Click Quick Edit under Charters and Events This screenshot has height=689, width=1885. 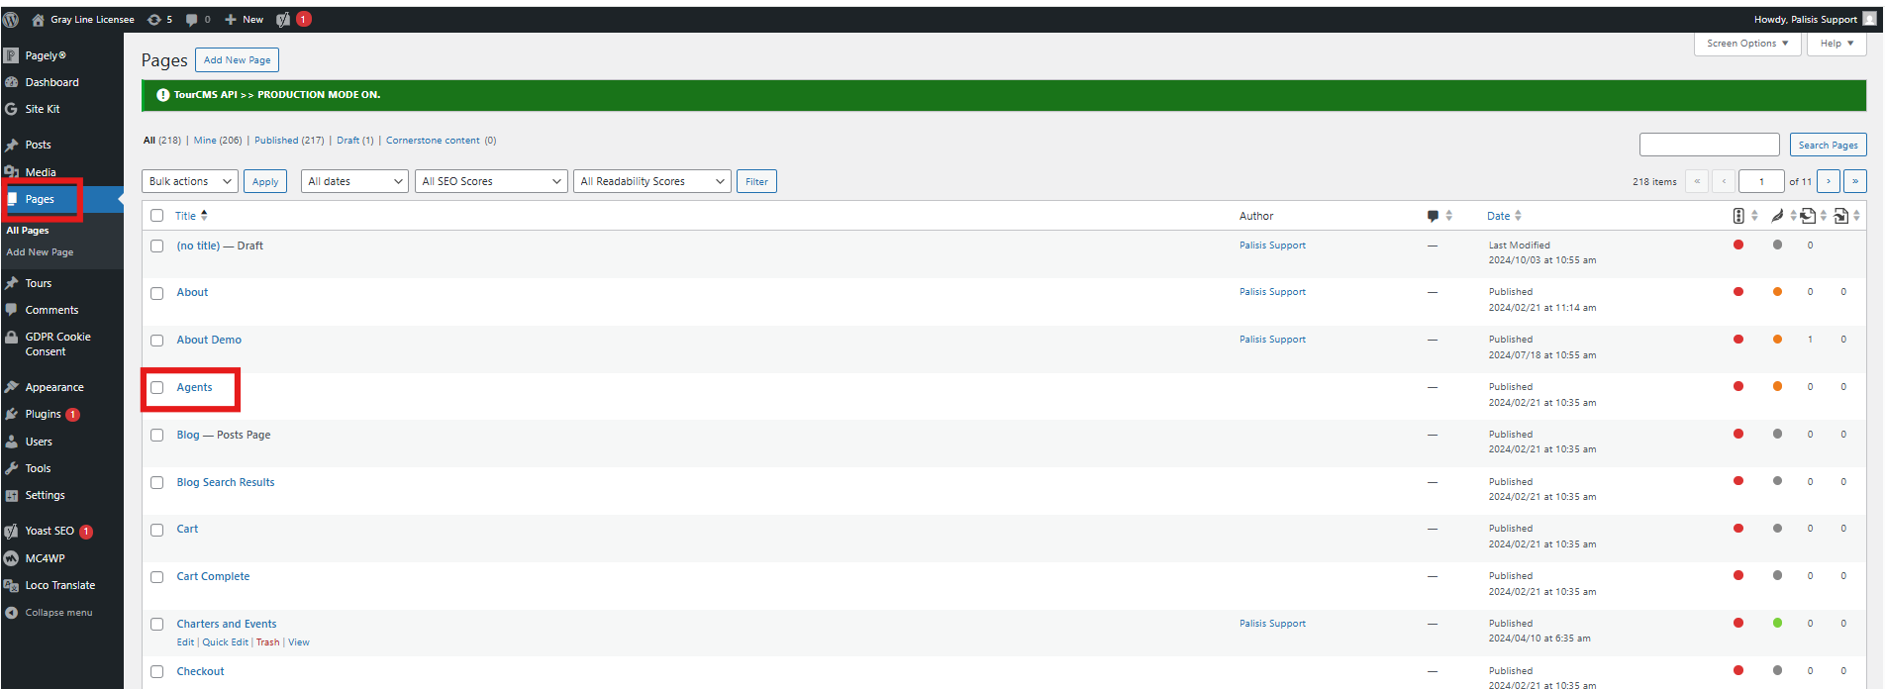click(226, 642)
